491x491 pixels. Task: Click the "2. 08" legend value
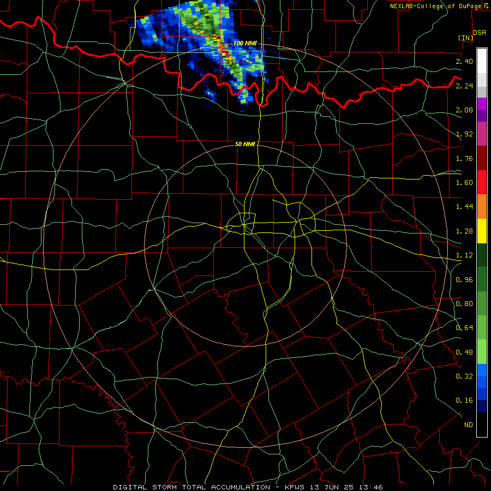pyautogui.click(x=464, y=110)
